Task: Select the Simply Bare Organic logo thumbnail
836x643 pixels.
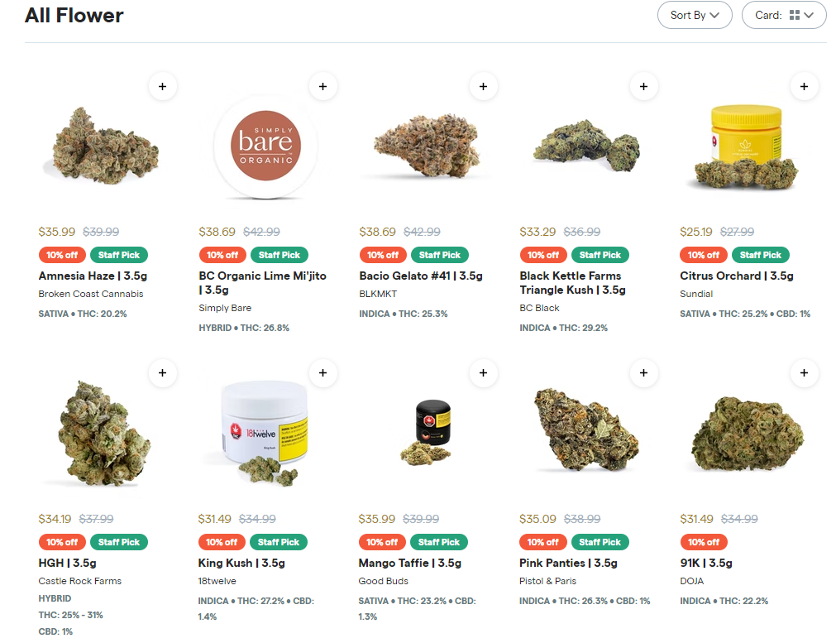Action: point(265,146)
